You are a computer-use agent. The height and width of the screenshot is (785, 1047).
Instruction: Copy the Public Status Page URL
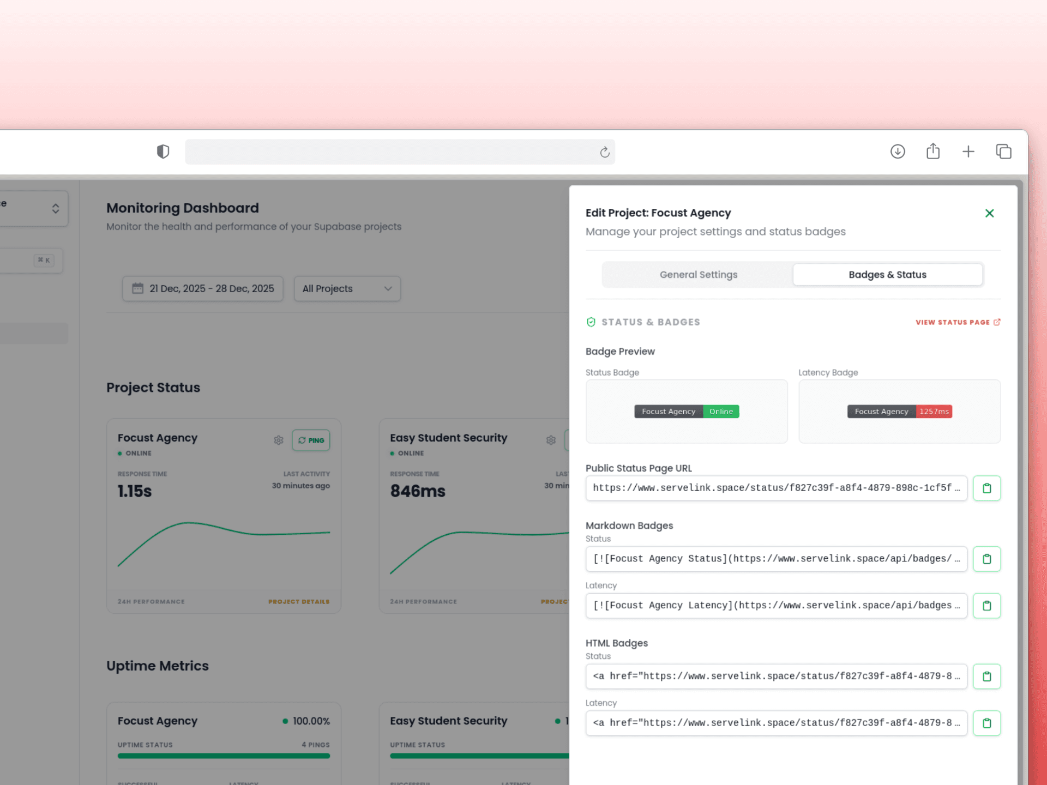point(986,488)
